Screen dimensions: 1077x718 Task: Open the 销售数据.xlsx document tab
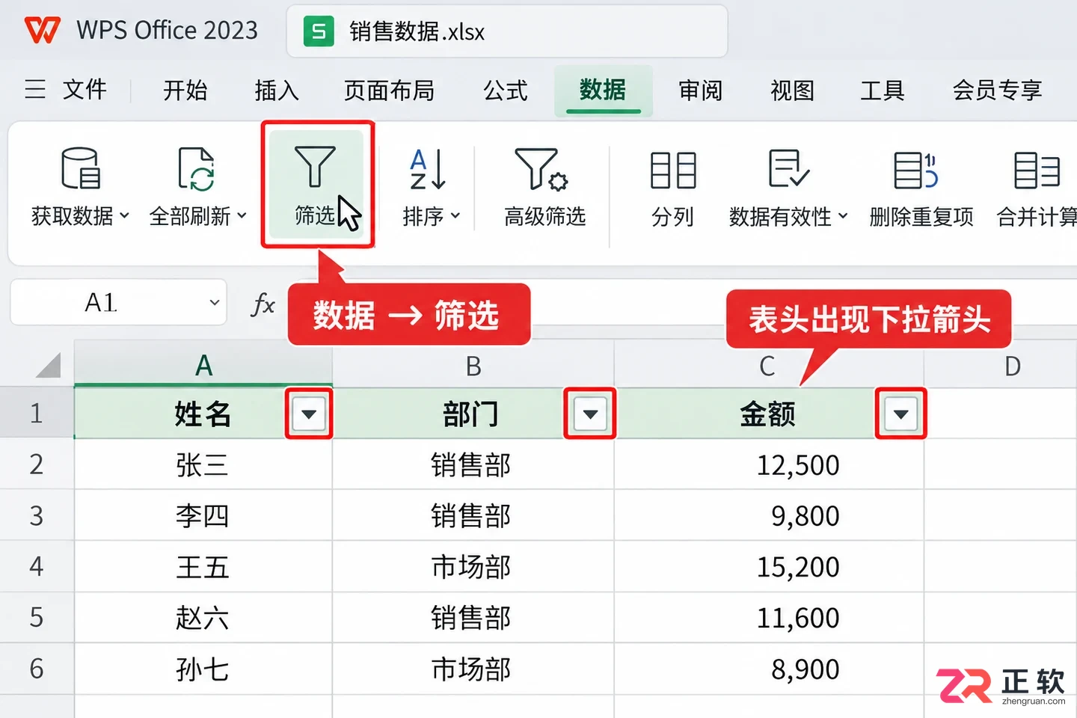506,31
